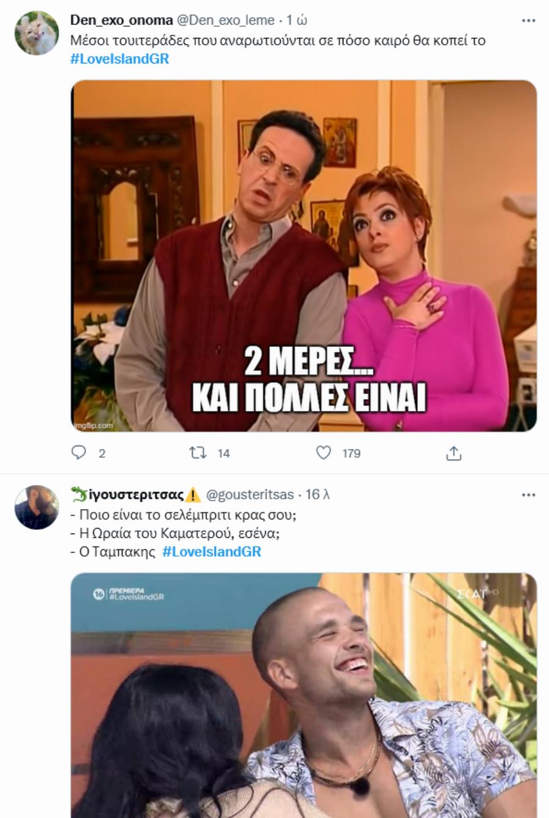Image resolution: width=549 pixels, height=818 pixels.
Task: Open the '2 ΜΕΡΕΣ' meme image
Action: (305, 256)
